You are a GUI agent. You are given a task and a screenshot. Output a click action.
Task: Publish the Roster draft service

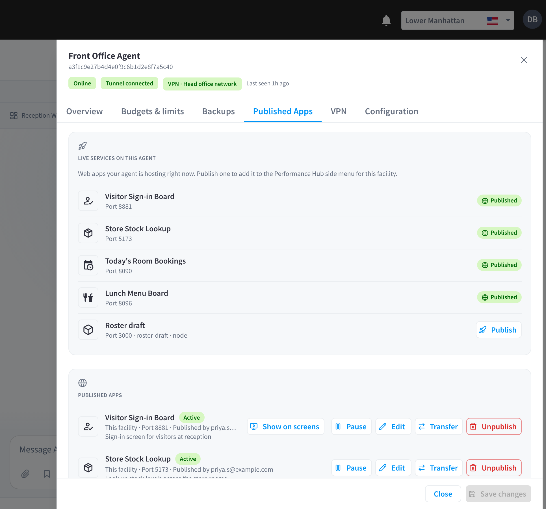(x=499, y=330)
